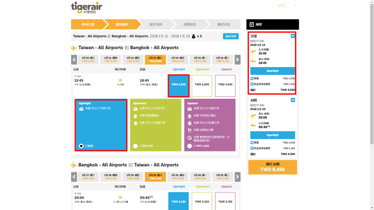This screenshot has width=374, height=210.
Task: Expand 稅金與其他費用 details under 出發
Action: pos(252,84)
